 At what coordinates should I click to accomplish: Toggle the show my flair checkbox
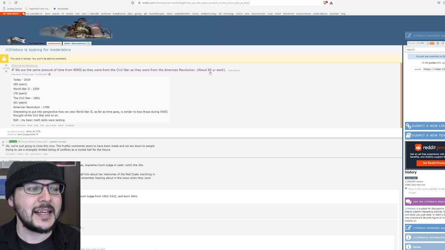click(406, 189)
